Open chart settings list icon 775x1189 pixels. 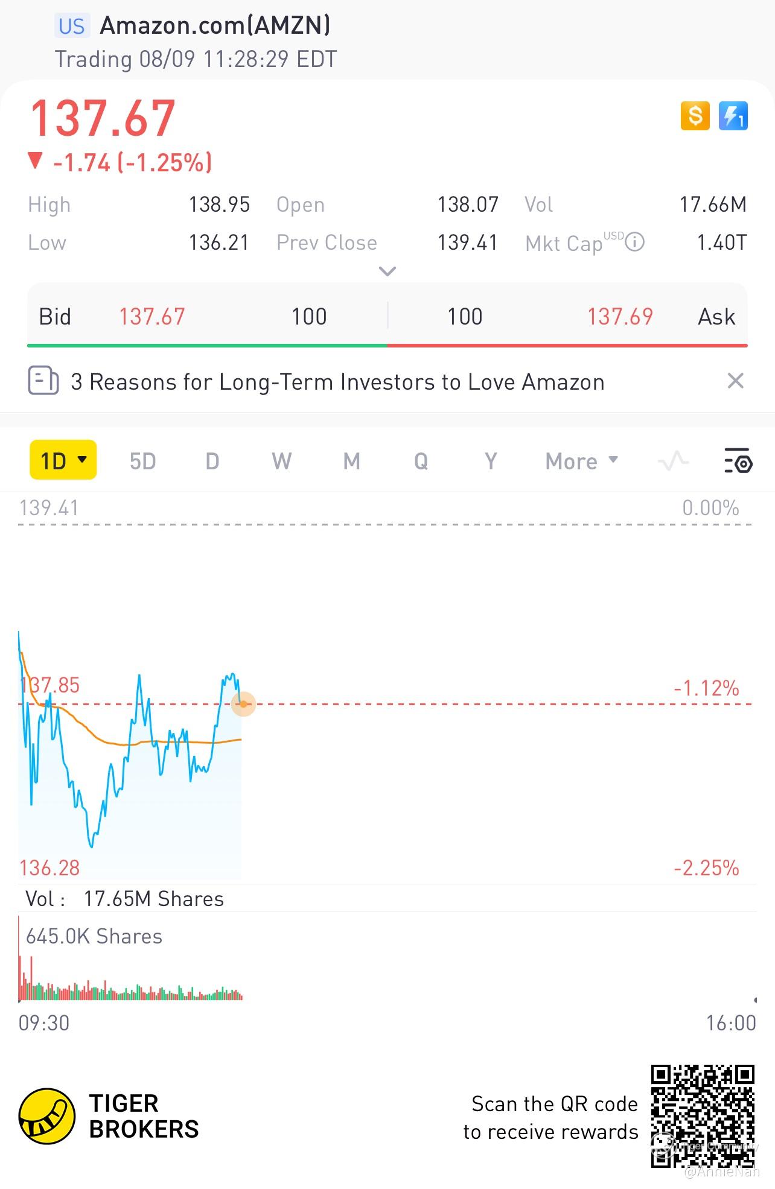click(x=738, y=461)
